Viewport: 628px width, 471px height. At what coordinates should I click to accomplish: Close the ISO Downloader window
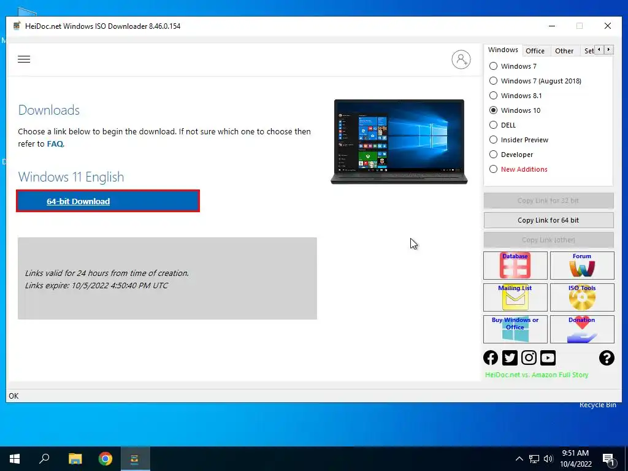pos(608,26)
